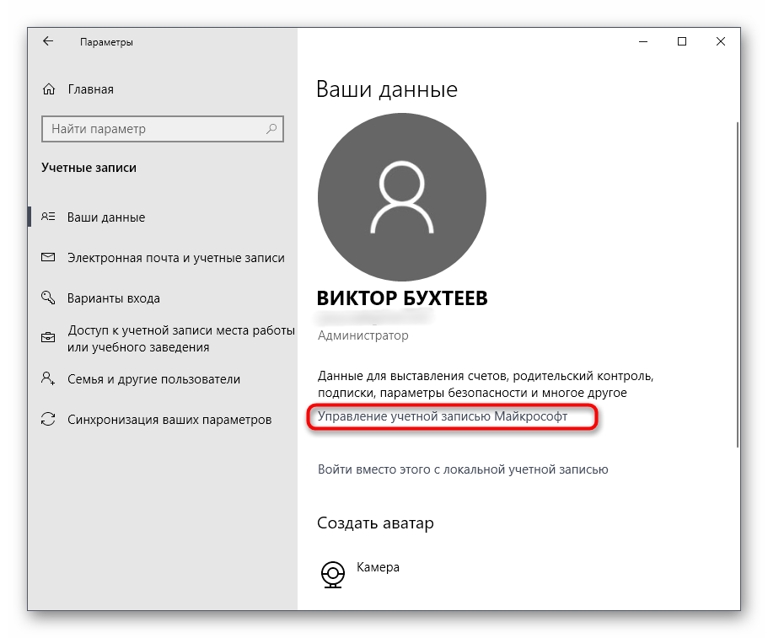Click the webcam icon next to Камера
This screenshot has height=638, width=768.
coord(332,574)
